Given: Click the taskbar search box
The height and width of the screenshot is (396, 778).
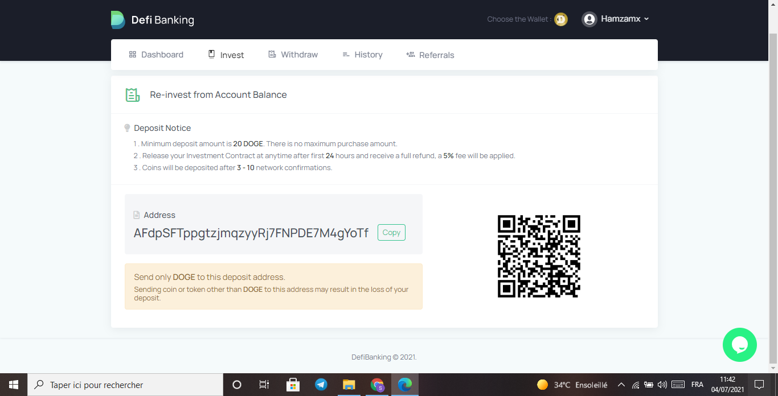Looking at the screenshot, I should pos(125,385).
